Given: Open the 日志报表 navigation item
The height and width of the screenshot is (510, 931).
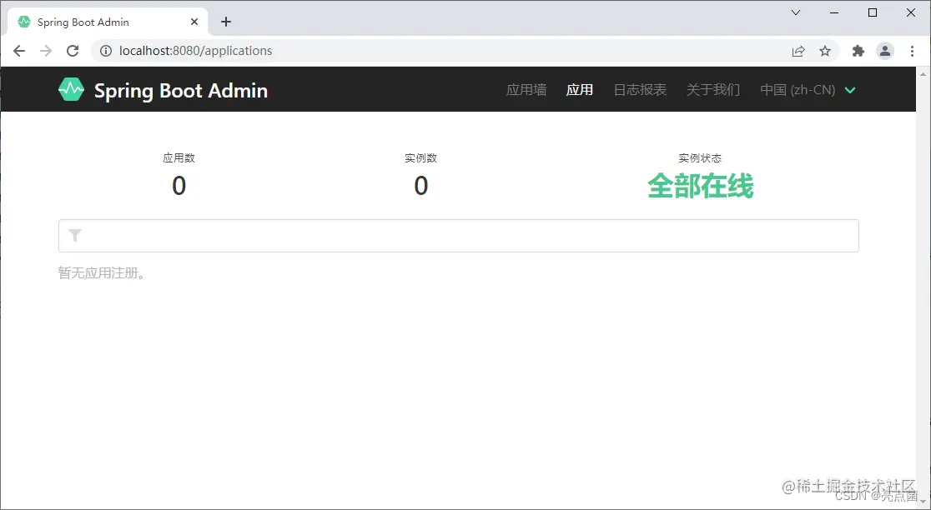Looking at the screenshot, I should [640, 89].
